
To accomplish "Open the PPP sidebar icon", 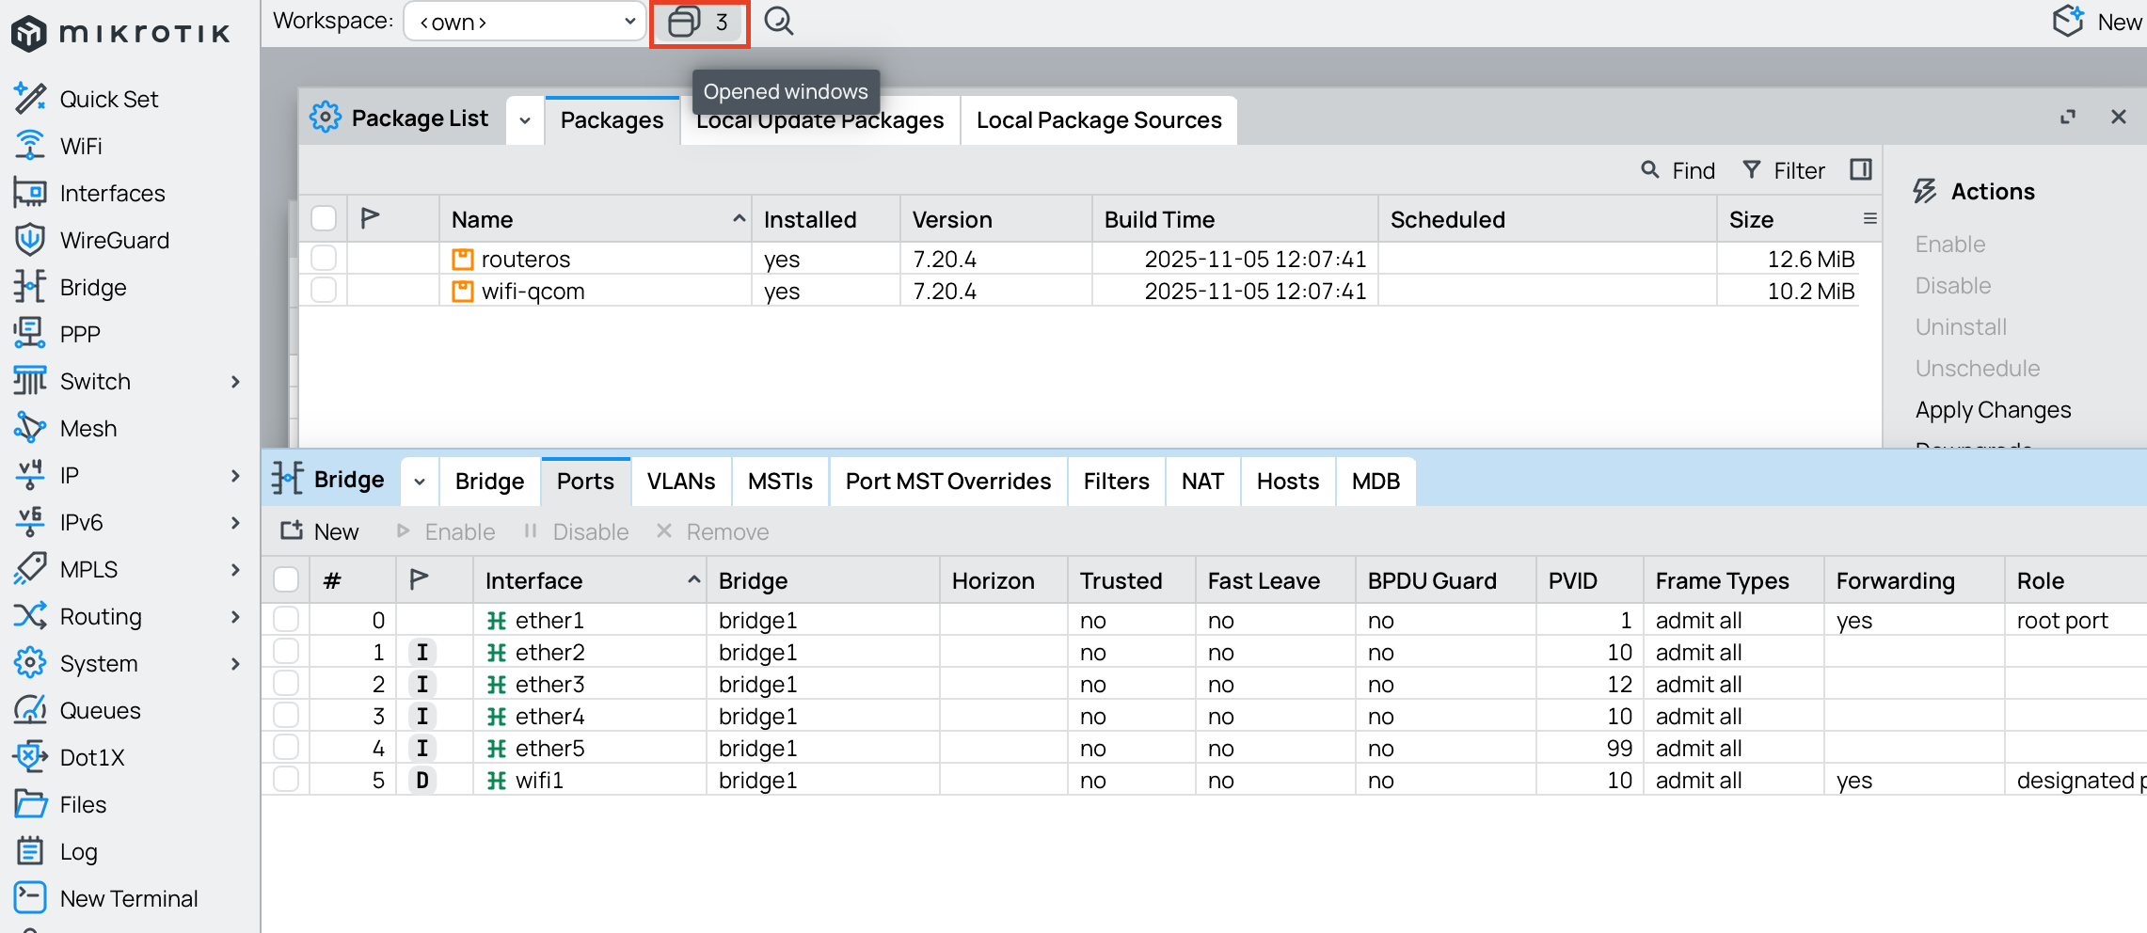I will coord(30,334).
